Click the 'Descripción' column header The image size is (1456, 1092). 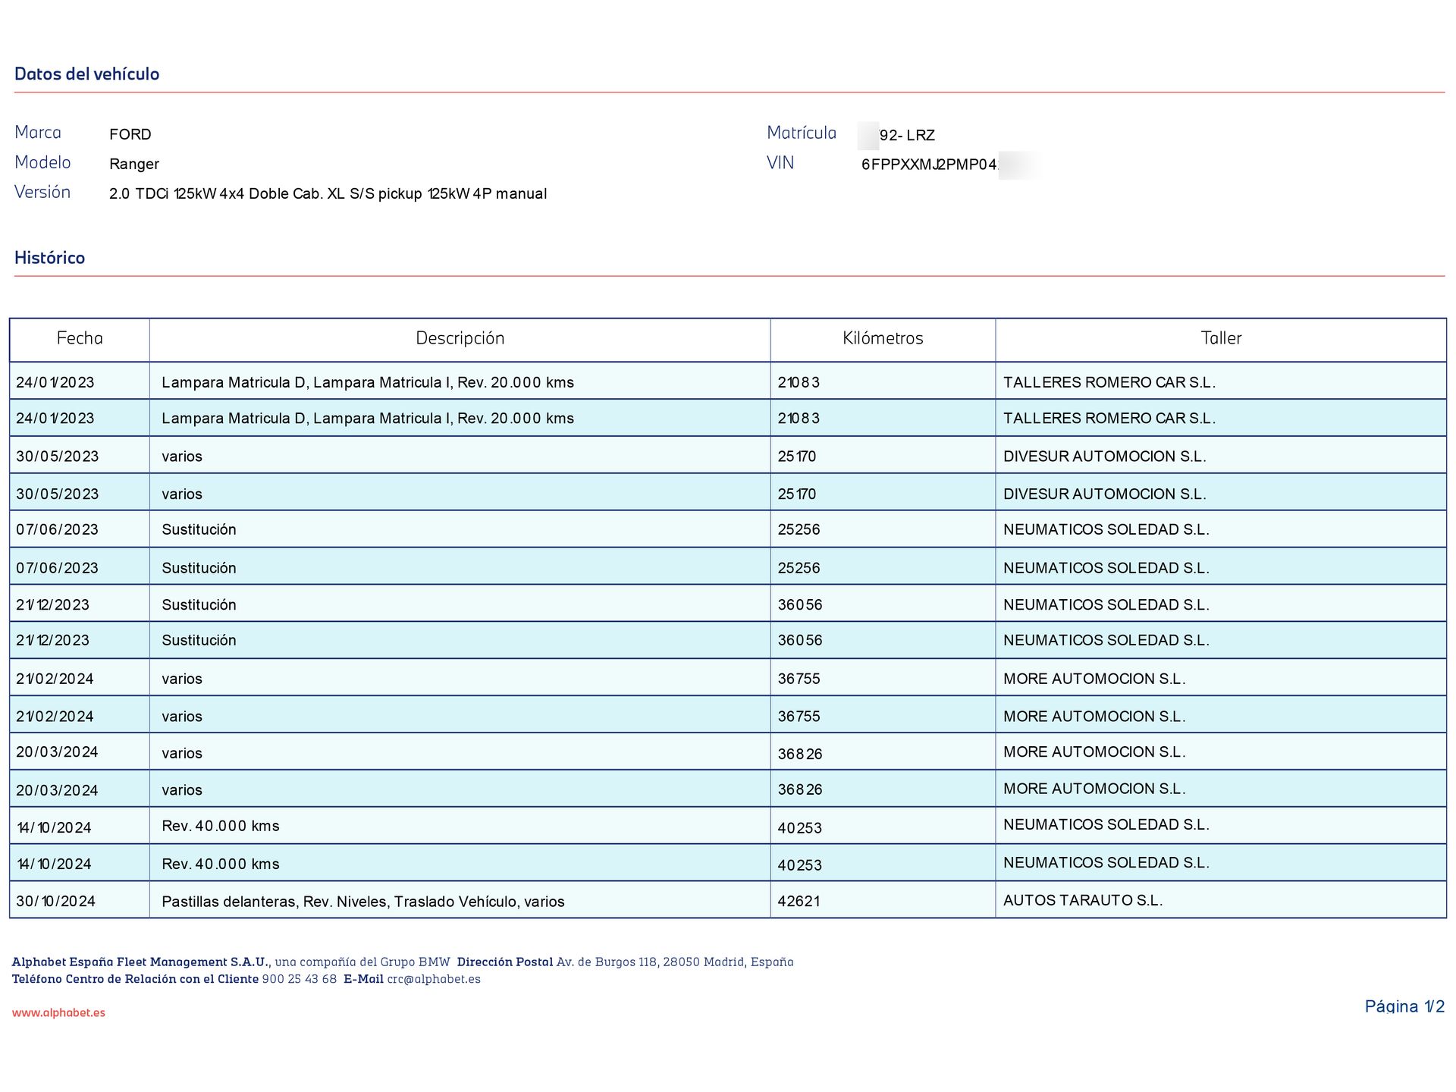[460, 338]
